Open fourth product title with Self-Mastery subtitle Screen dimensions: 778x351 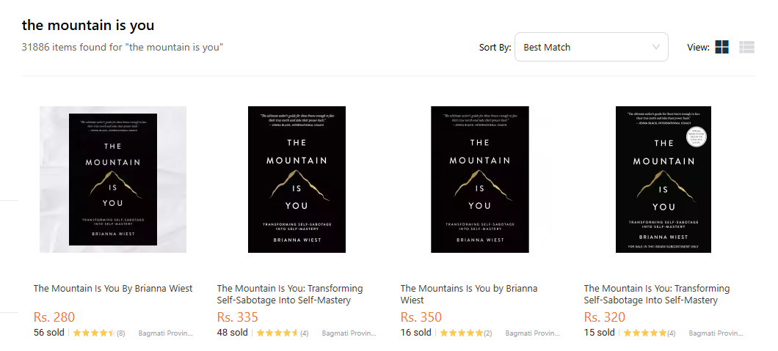pos(657,294)
